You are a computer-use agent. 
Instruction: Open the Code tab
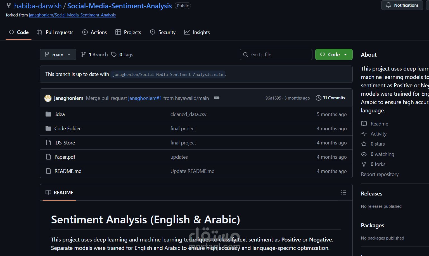tap(18, 32)
